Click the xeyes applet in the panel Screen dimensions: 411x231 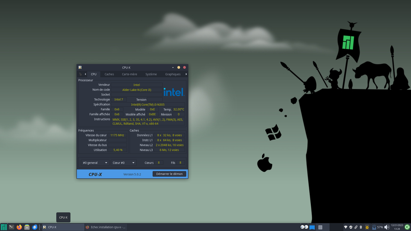[x=304, y=227]
